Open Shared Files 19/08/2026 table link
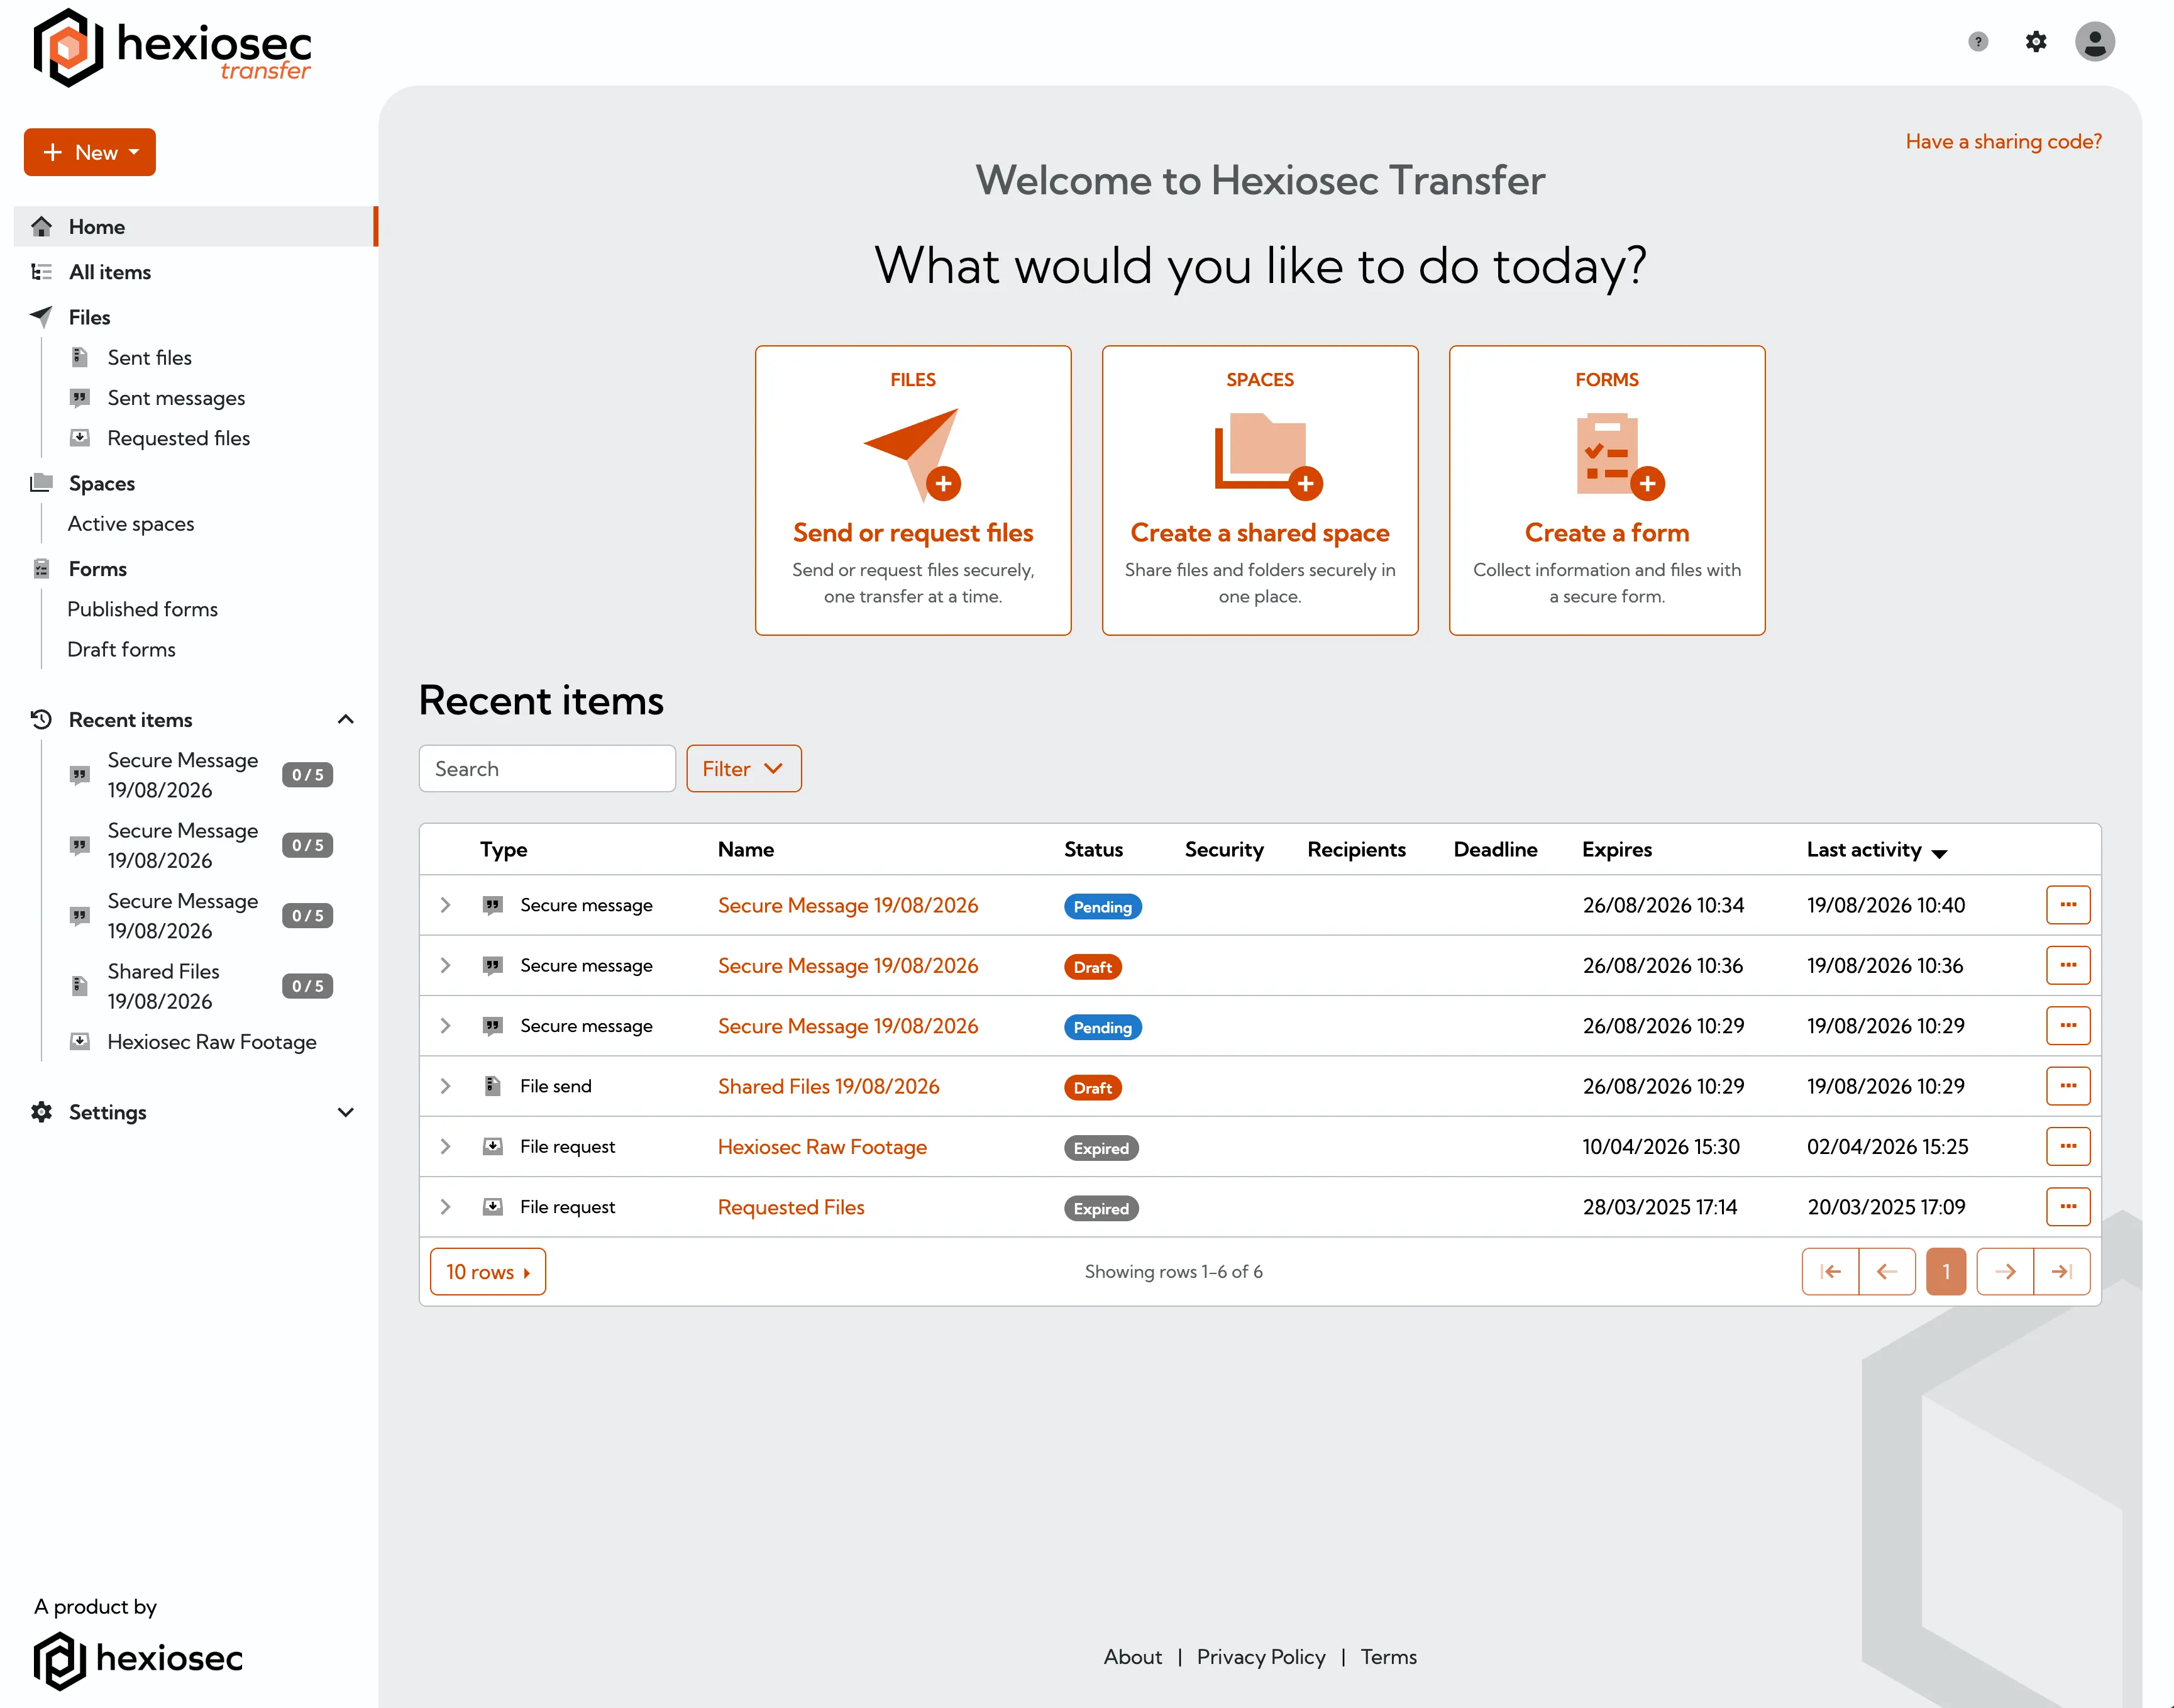Screen dimensions: 2174x1708 pyautogui.click(x=829, y=1086)
